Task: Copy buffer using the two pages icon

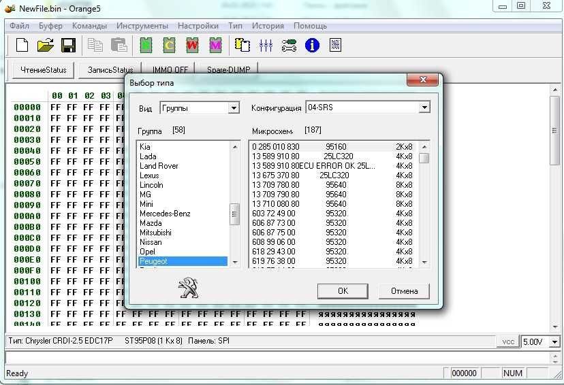Action: 95,46
